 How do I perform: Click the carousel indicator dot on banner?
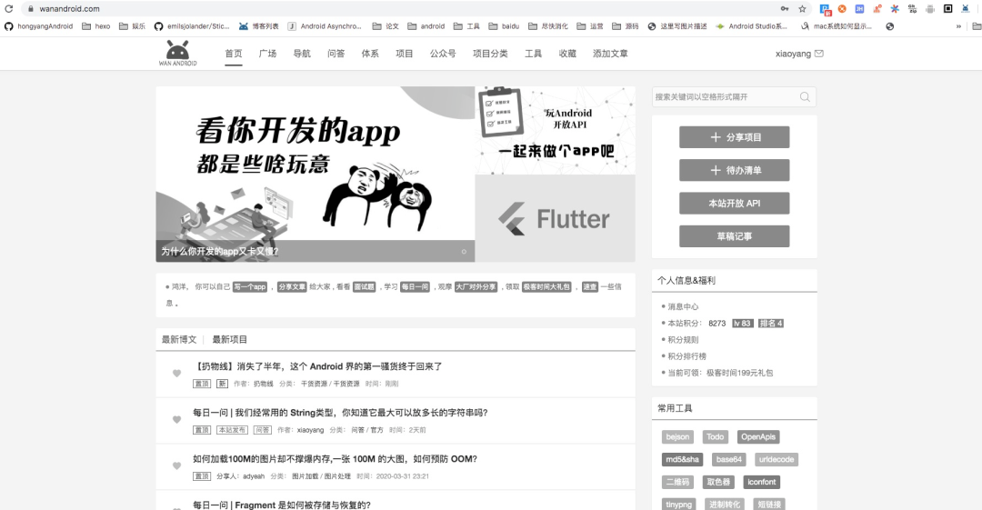[464, 252]
